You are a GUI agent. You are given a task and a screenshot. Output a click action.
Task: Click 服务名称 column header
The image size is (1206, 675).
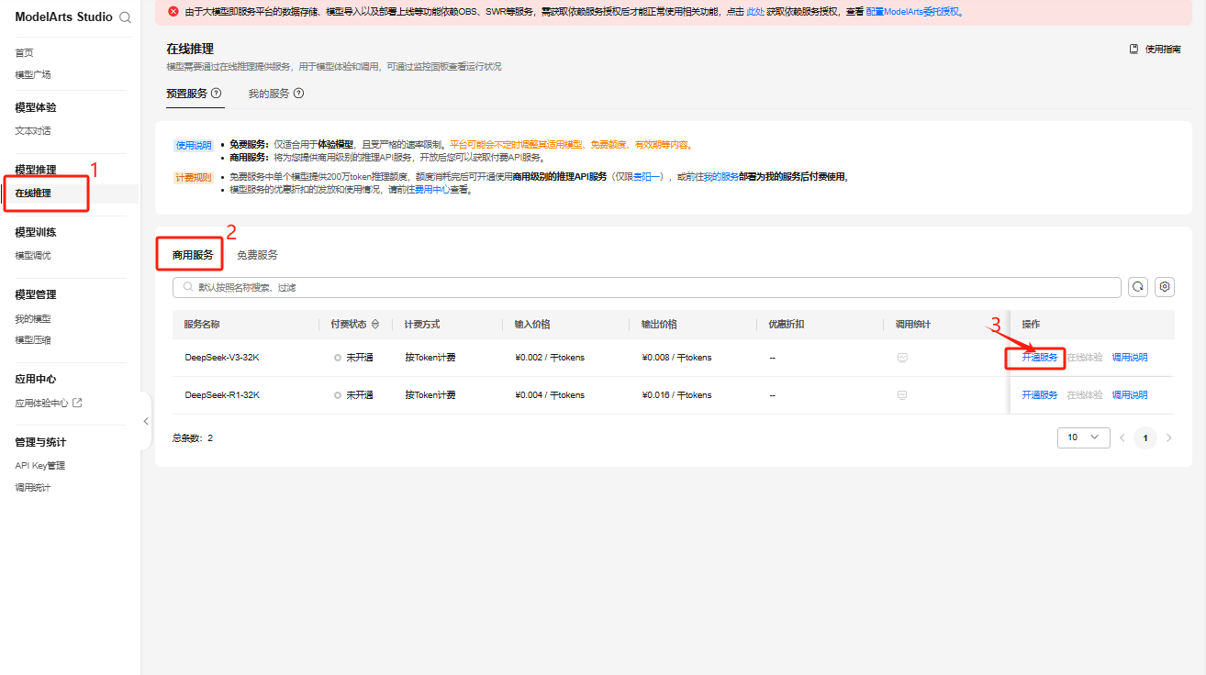click(202, 325)
